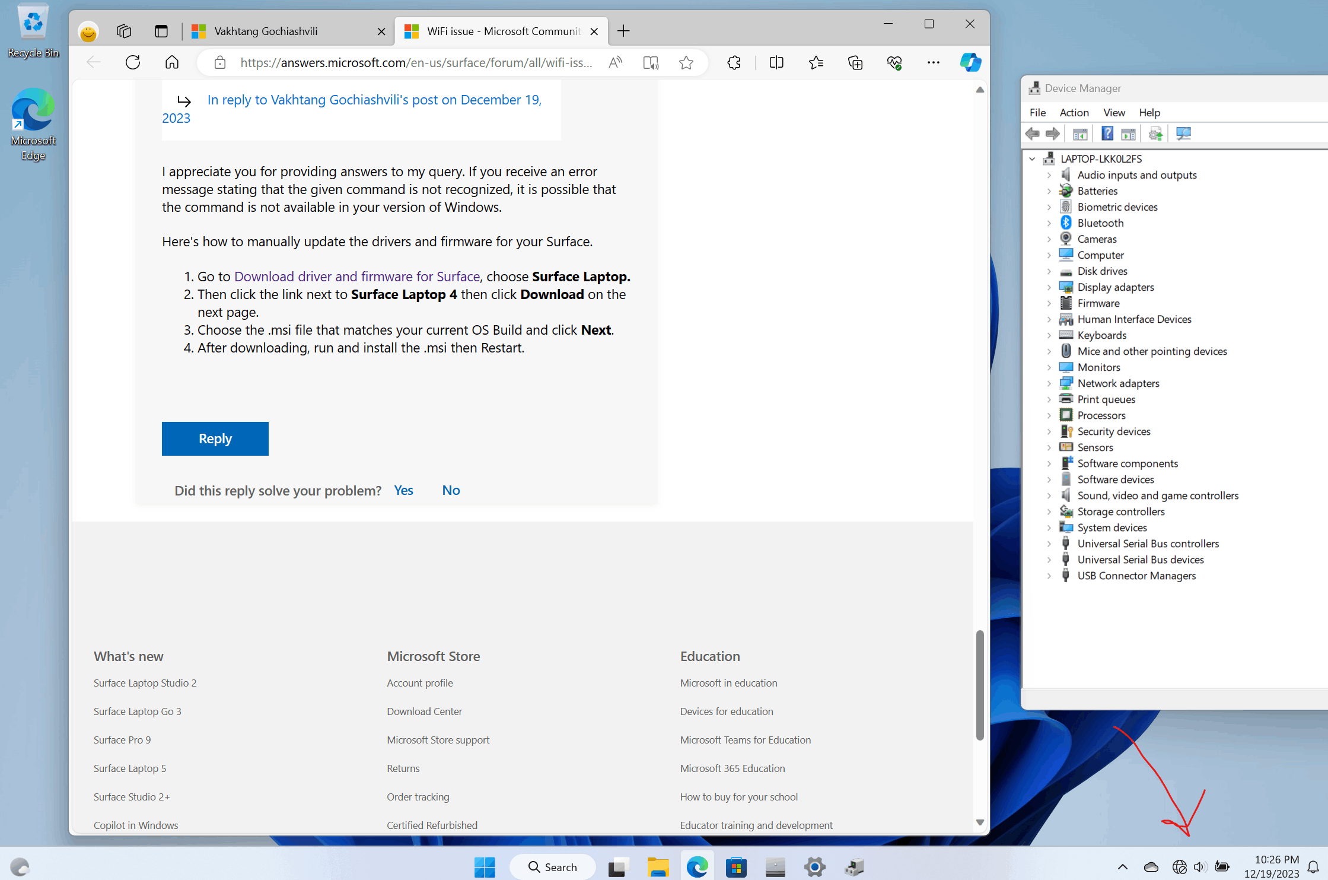
Task: Open the Action menu in Device Manager
Action: pyautogui.click(x=1074, y=113)
